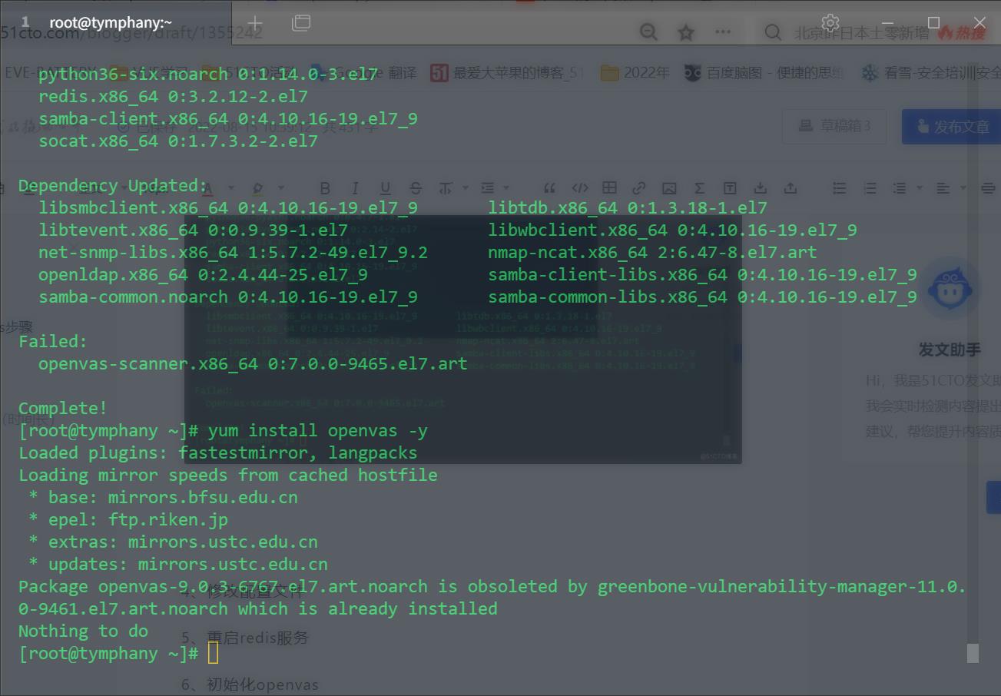Image resolution: width=1001 pixels, height=696 pixels.
Task: Open the 百度脑图 bookmark
Action: pos(764,73)
